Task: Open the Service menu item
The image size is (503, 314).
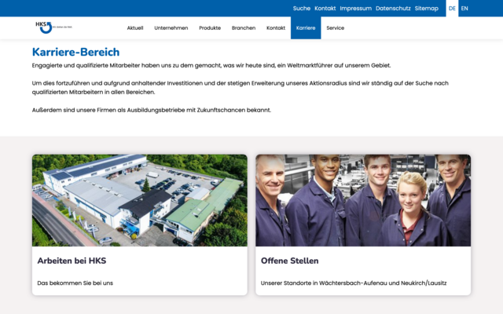Action: (336, 28)
